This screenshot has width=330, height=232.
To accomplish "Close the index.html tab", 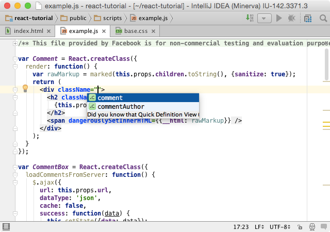I will point(49,31).
